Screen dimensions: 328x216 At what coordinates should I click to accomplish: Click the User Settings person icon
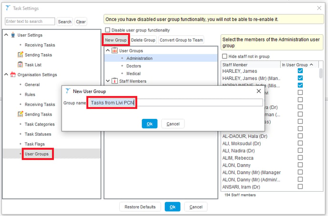13,35
